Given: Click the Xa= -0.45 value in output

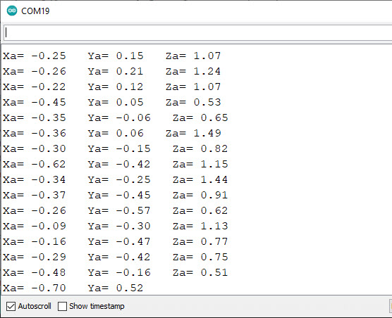Looking at the screenshot, I should [35, 102].
